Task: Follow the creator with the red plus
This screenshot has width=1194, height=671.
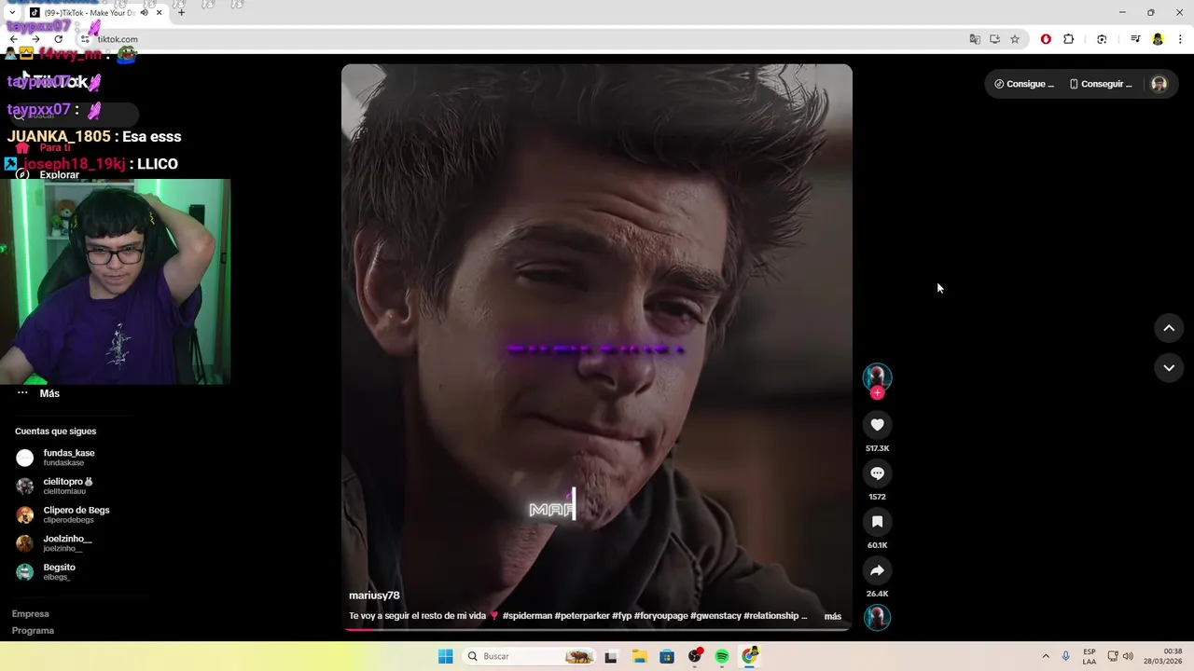Action: (877, 393)
